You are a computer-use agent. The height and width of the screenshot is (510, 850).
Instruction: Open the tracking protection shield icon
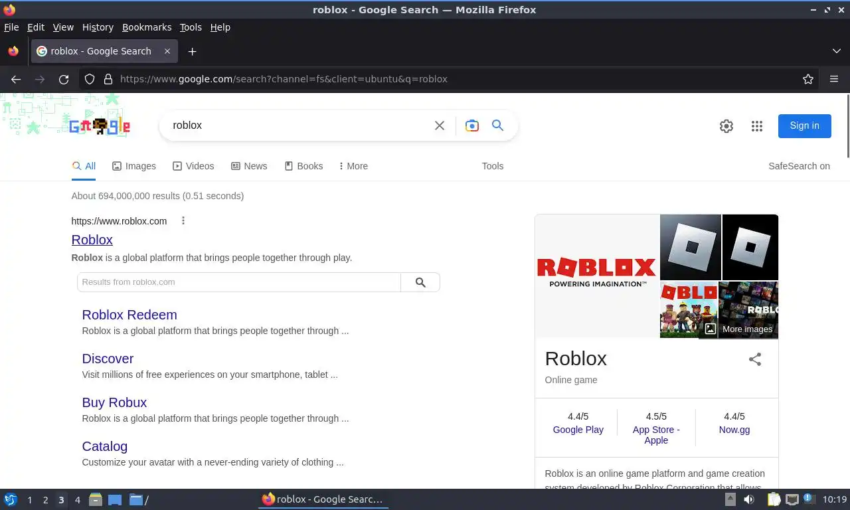coord(90,79)
